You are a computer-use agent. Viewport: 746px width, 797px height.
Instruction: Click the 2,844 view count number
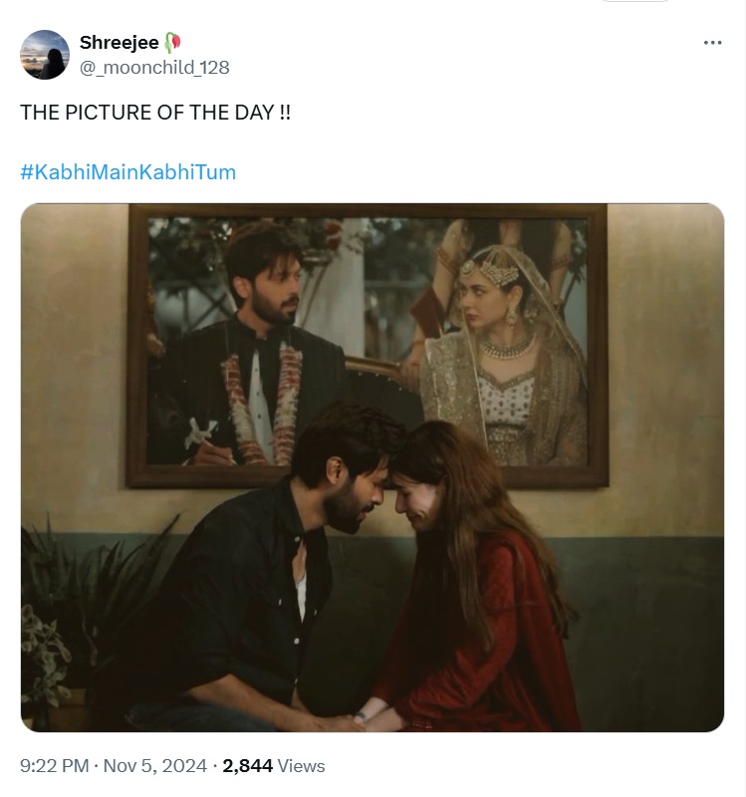tap(246, 766)
